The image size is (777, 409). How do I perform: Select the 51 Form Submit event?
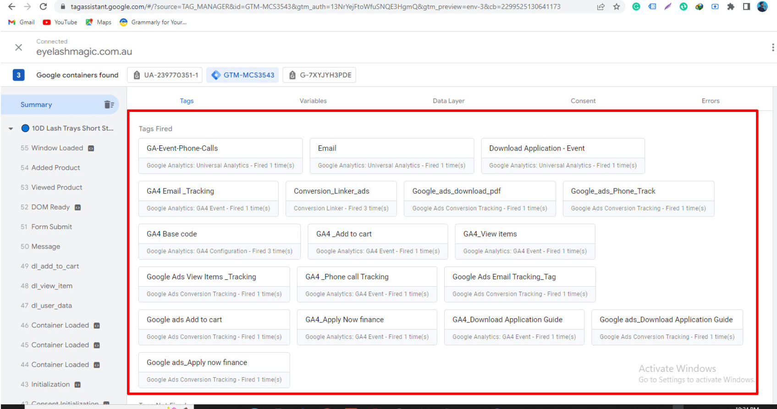(x=51, y=227)
